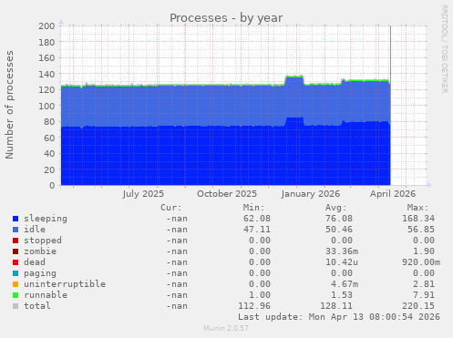Viewport: 453px width, 338px height.
Task: Click the 'Munin 2.0.57' version text
Action: coord(226,328)
